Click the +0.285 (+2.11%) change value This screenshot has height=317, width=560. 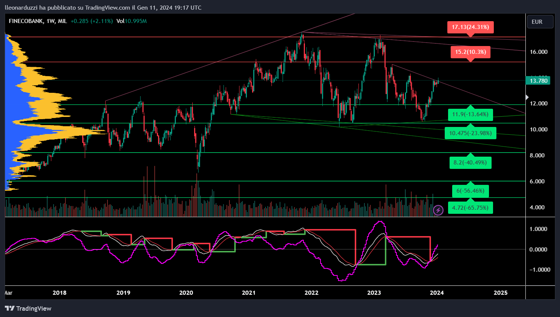91,21
